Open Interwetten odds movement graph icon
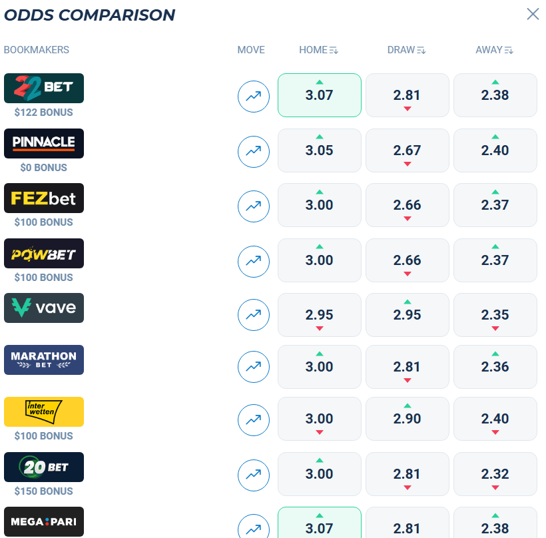 click(x=254, y=420)
